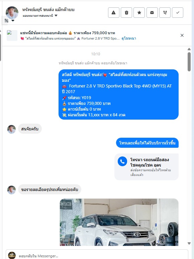Star this conversation
The image size is (194, 259).
(139, 12)
